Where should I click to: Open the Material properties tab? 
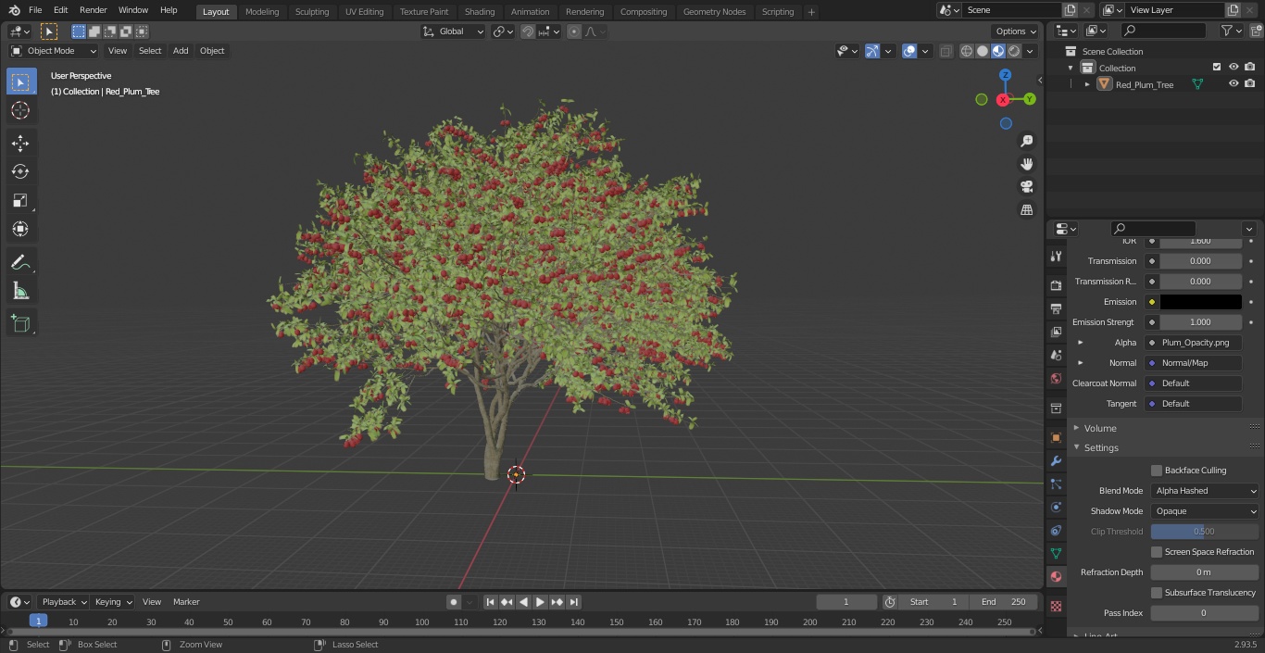click(1056, 576)
